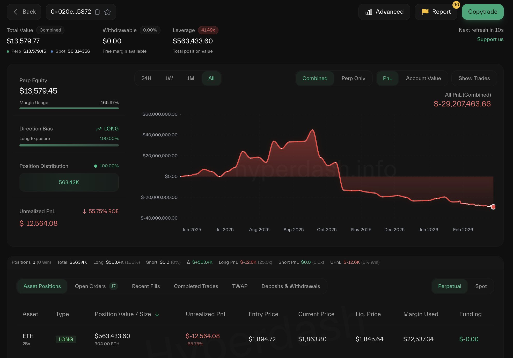Toggle chart to Account Value
The height and width of the screenshot is (358, 513).
[x=423, y=78]
